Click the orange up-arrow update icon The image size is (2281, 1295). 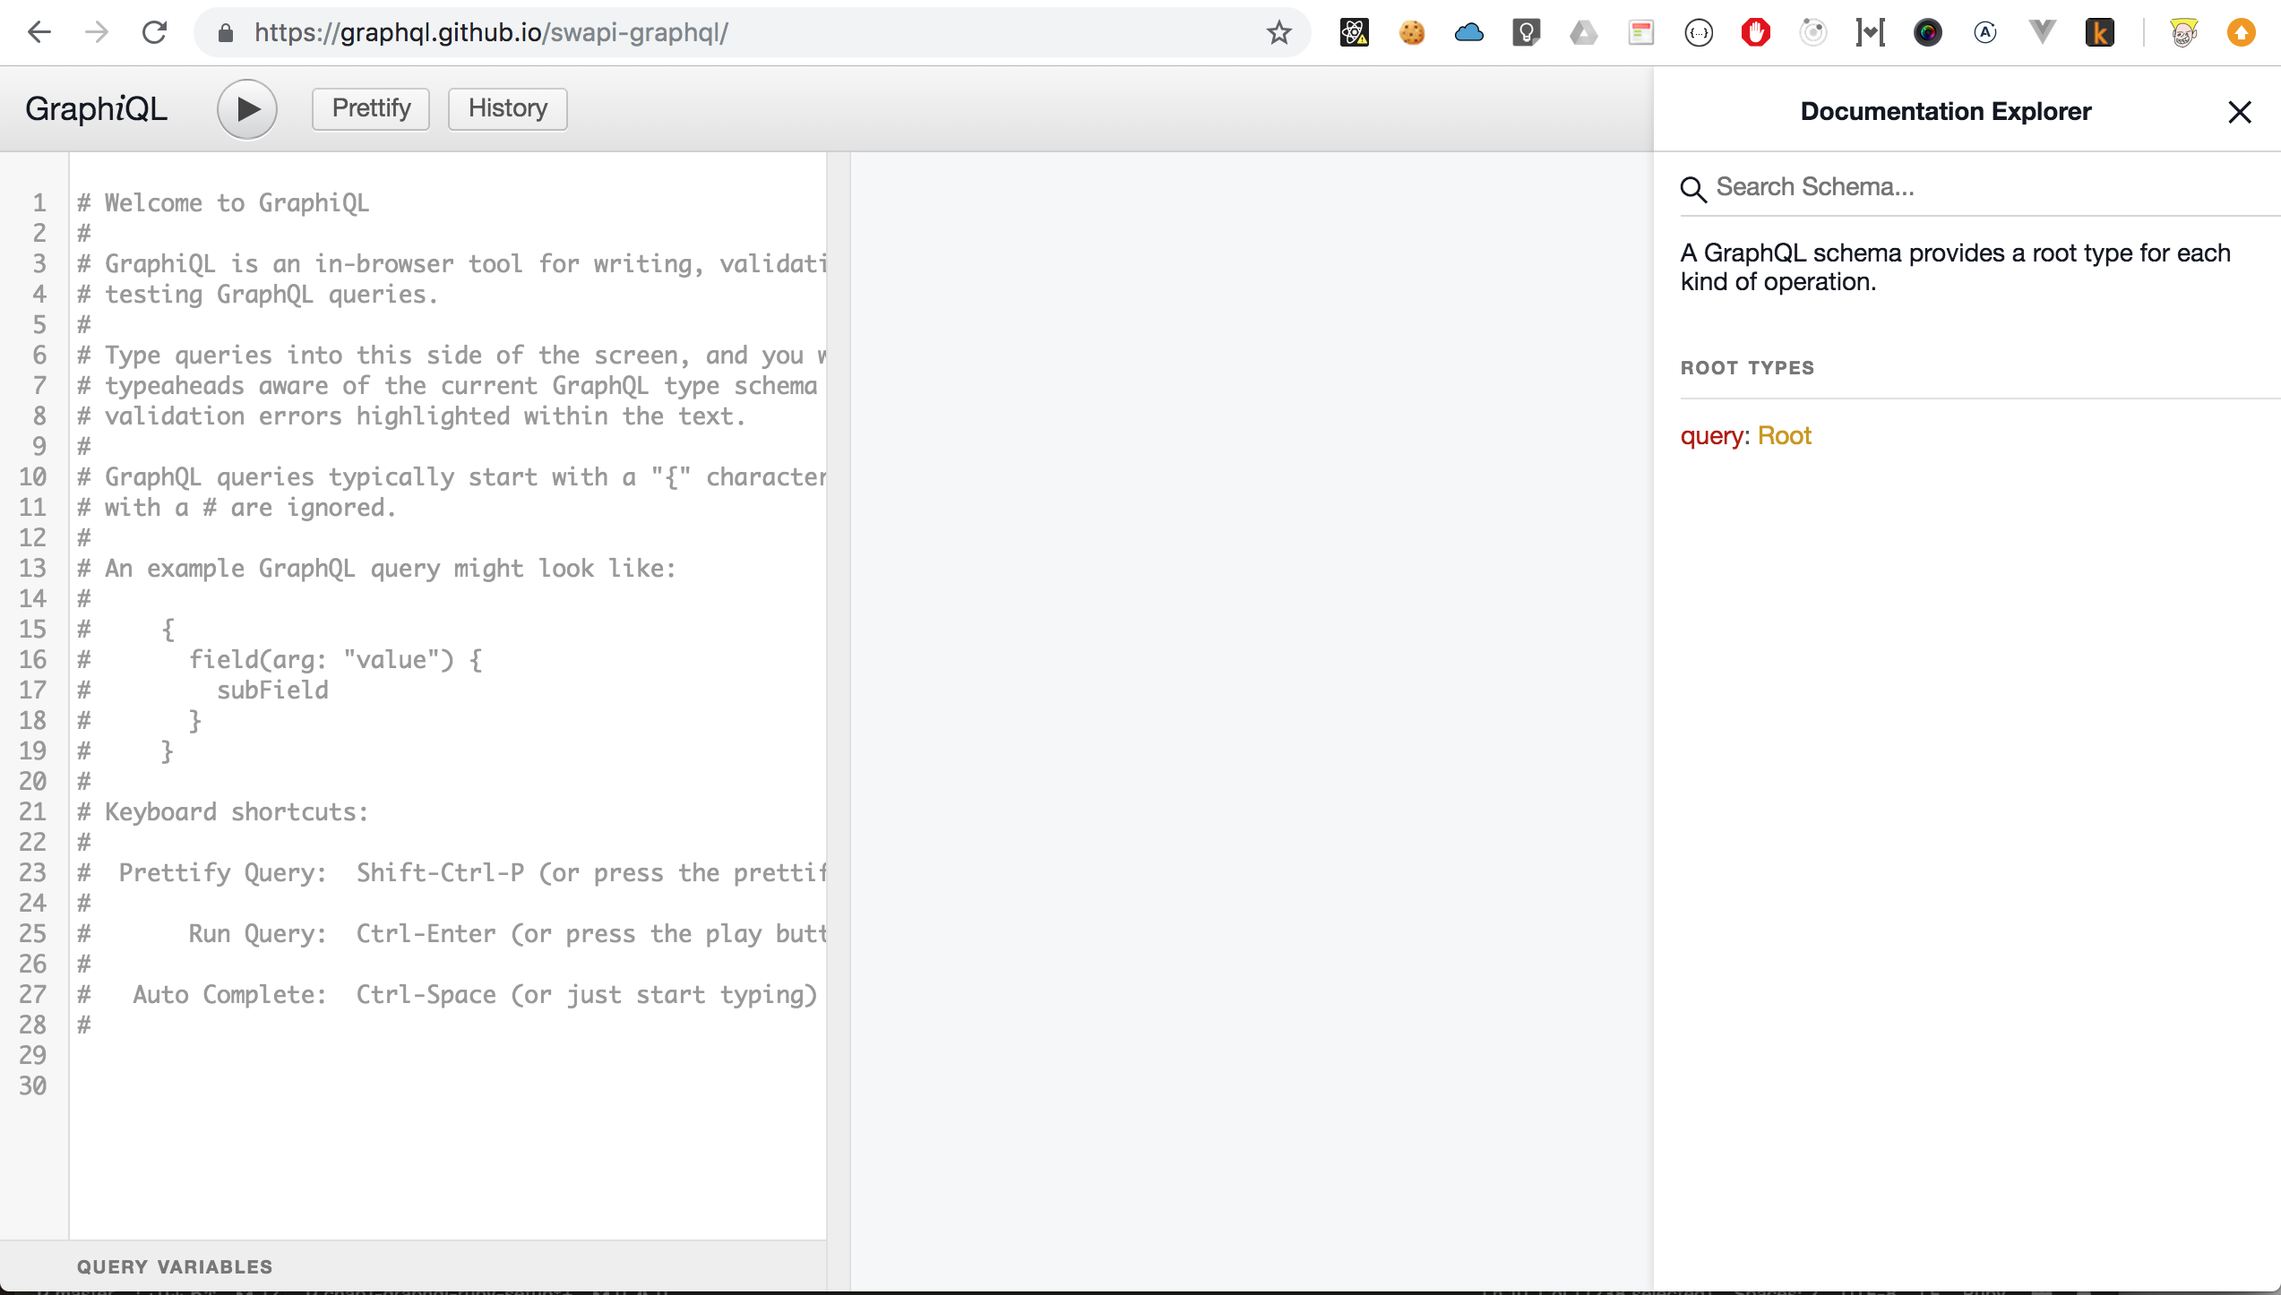(2242, 33)
